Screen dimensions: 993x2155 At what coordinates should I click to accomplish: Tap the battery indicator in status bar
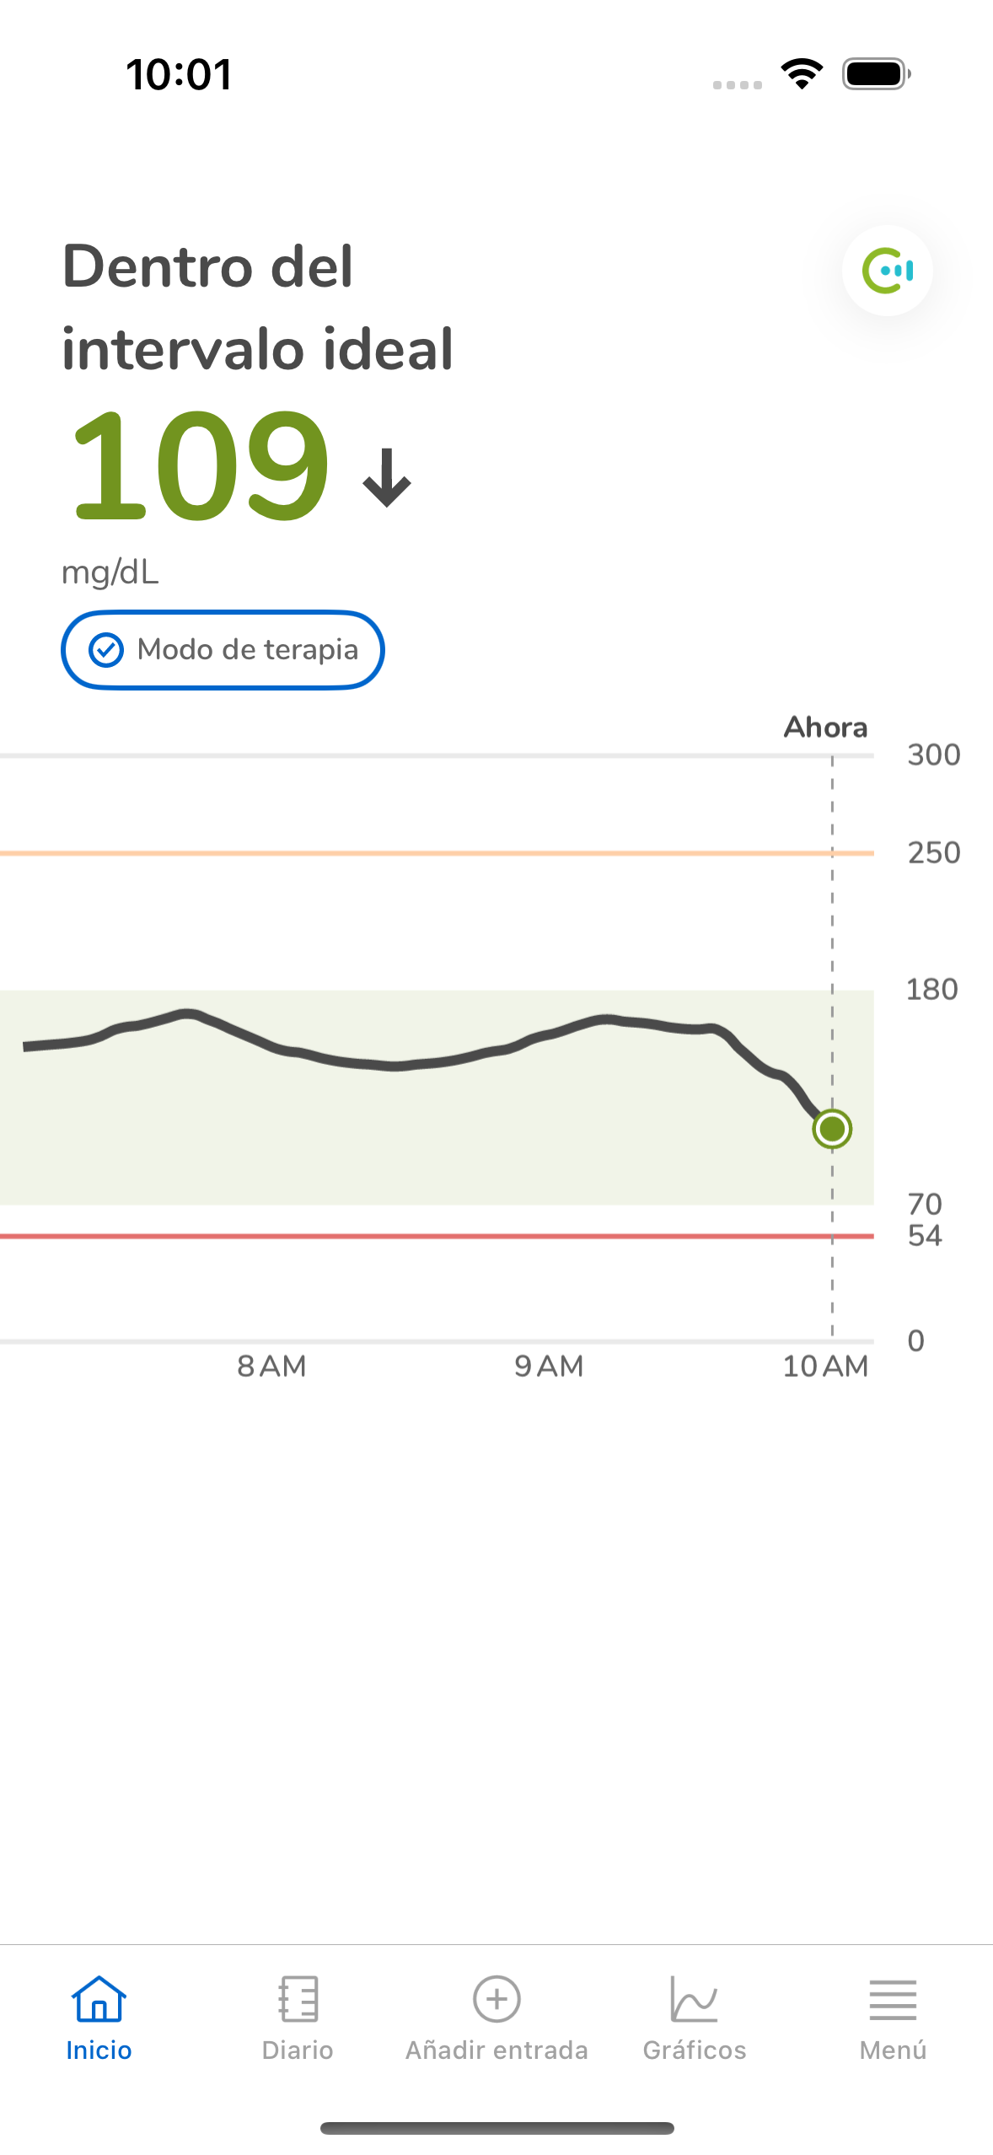click(x=877, y=74)
